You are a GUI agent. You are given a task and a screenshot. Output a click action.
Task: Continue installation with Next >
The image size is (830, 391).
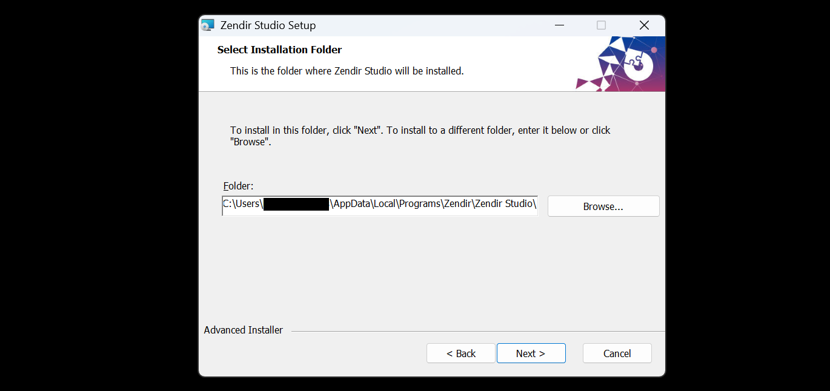pos(531,353)
